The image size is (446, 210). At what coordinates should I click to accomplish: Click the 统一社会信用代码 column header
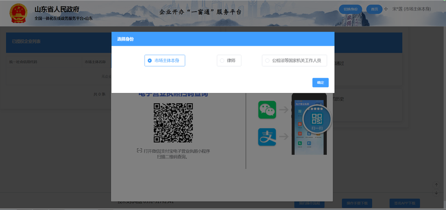(23, 62)
